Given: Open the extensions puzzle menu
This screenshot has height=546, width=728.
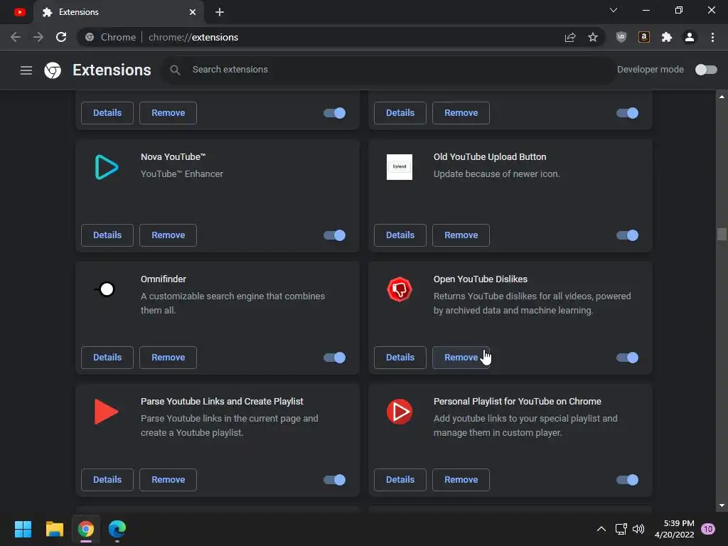Looking at the screenshot, I should (667, 37).
